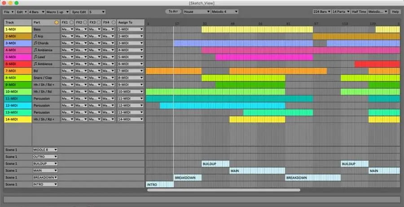Open the Assign To dropdown for 1-MIDI
404x207 pixels.
click(x=130, y=29)
